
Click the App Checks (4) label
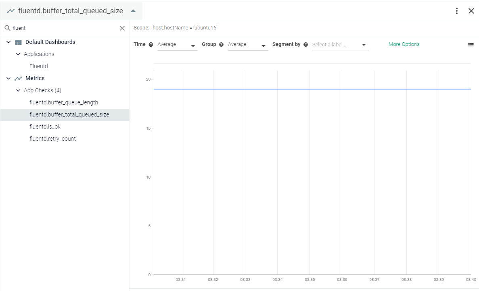coord(42,91)
